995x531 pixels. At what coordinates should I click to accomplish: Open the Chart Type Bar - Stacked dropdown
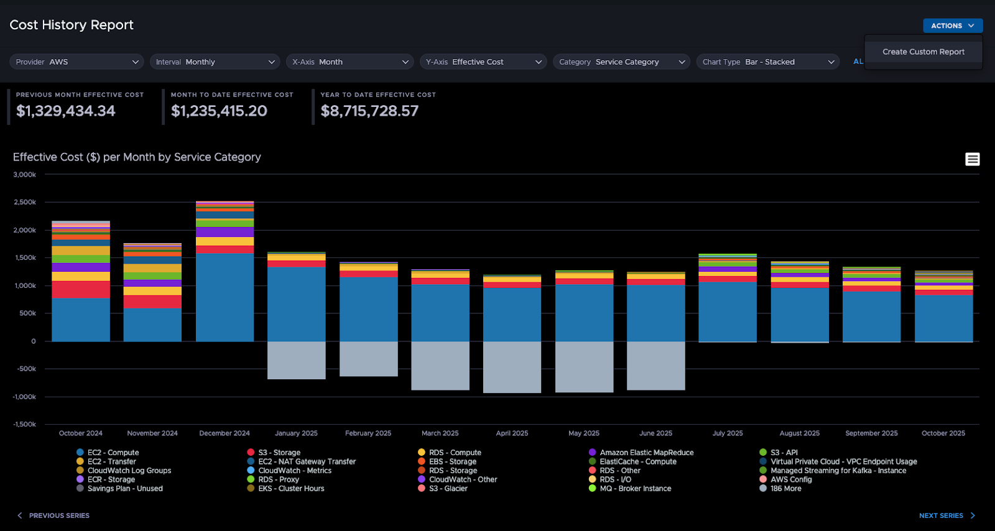coord(767,62)
